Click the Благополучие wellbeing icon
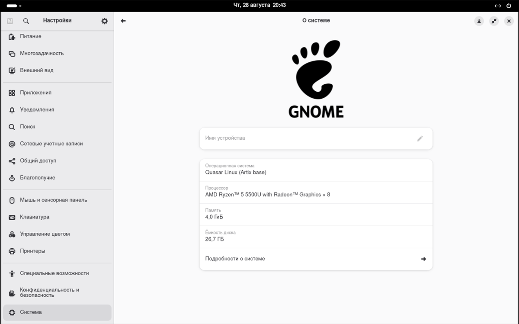 [x=12, y=177]
